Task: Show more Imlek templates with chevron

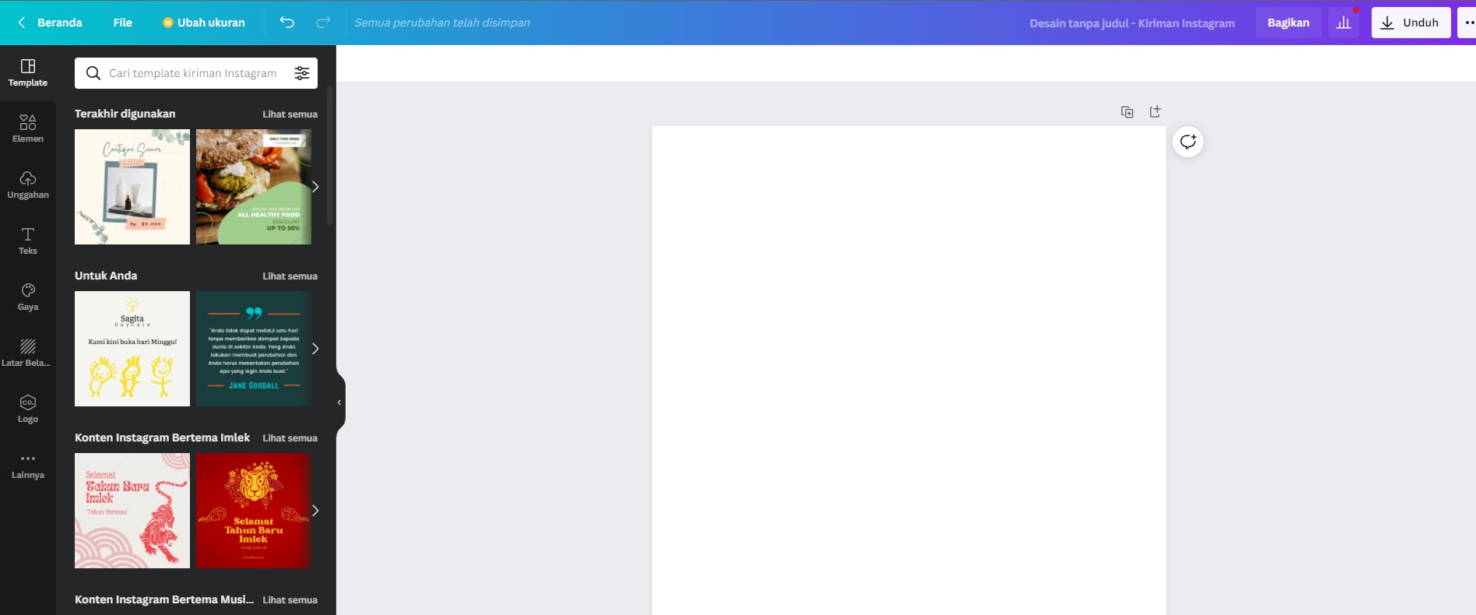Action: point(315,511)
